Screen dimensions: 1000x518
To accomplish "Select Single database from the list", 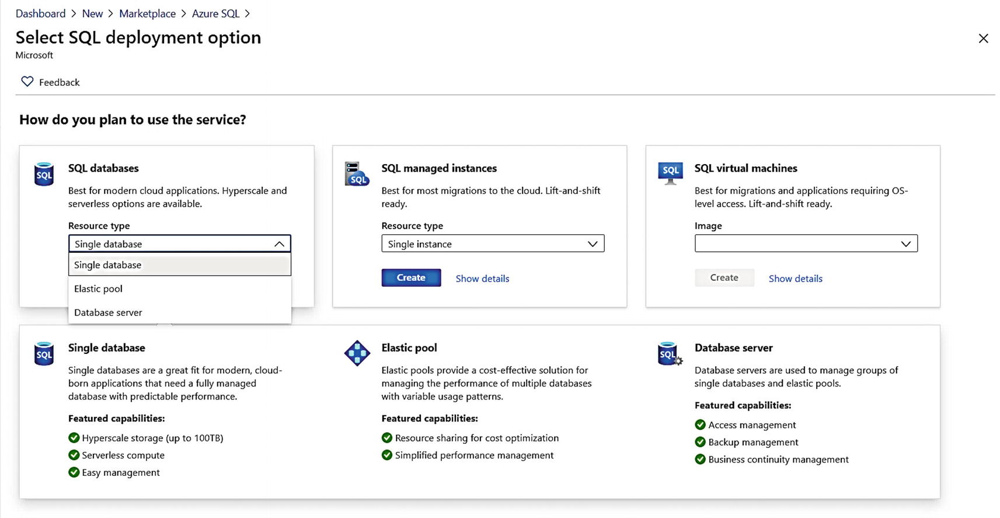I will tap(180, 265).
